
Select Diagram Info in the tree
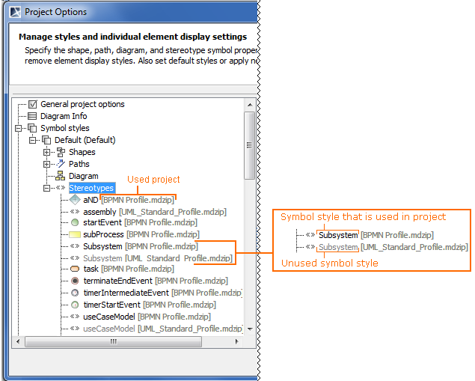tap(64, 116)
